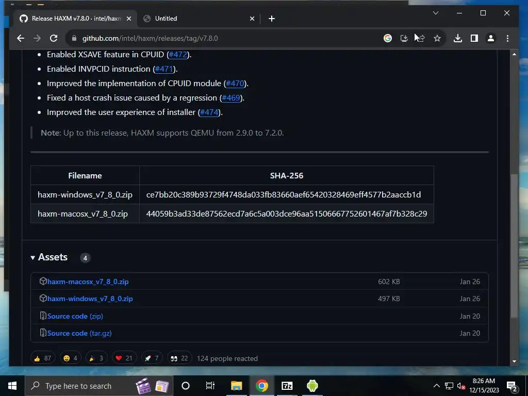Open pull request #472 link
This screenshot has height=396, width=528.
(x=178, y=55)
